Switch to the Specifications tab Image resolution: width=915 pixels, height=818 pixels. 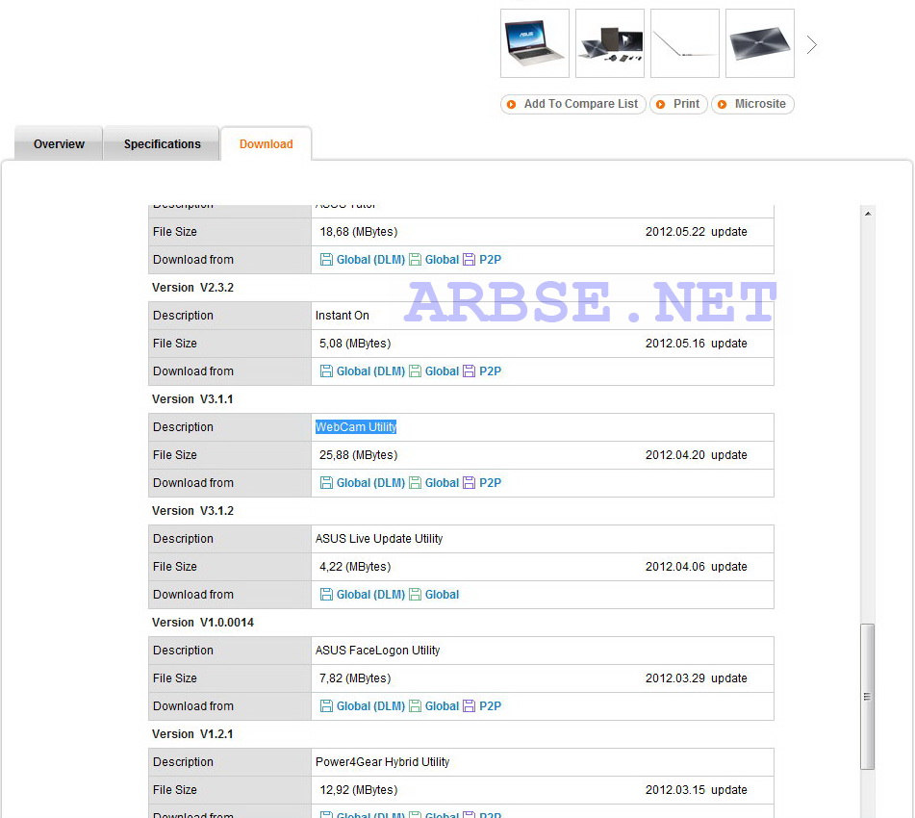(162, 143)
